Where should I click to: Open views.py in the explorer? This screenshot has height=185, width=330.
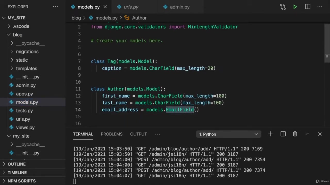click(25, 127)
